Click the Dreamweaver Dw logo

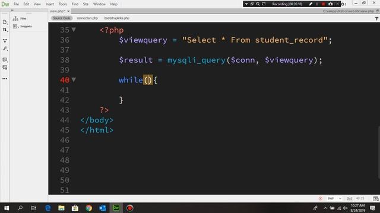pos(5,4)
